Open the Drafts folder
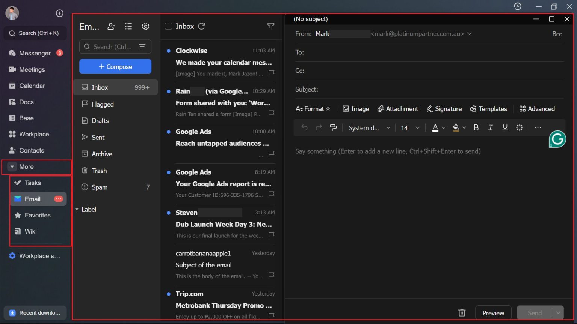 tap(100, 120)
